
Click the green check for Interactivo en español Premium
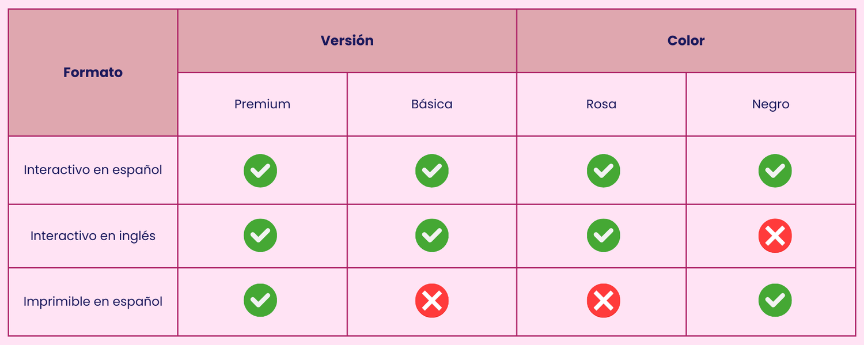(260, 170)
